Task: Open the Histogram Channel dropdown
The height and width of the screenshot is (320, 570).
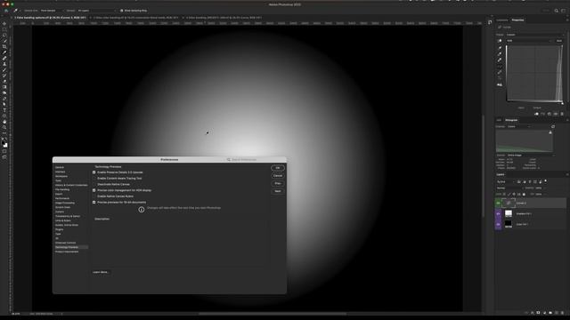Action: [519, 126]
